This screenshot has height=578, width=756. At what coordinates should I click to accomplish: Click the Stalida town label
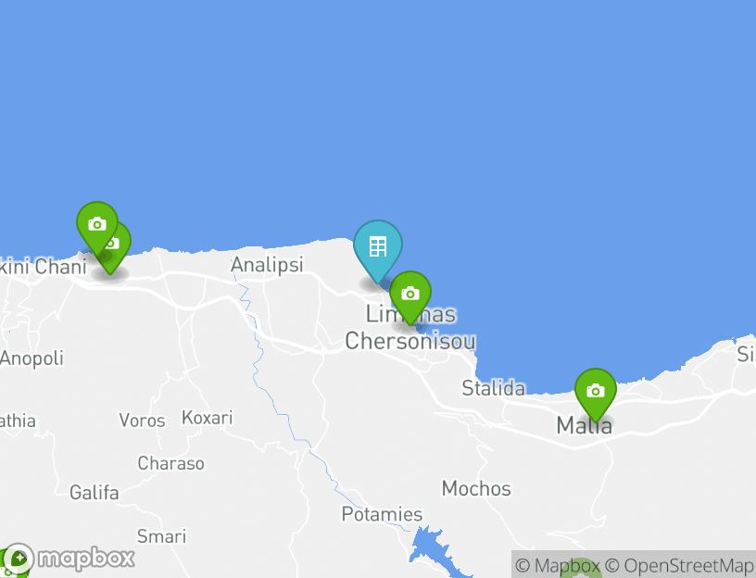click(x=493, y=388)
